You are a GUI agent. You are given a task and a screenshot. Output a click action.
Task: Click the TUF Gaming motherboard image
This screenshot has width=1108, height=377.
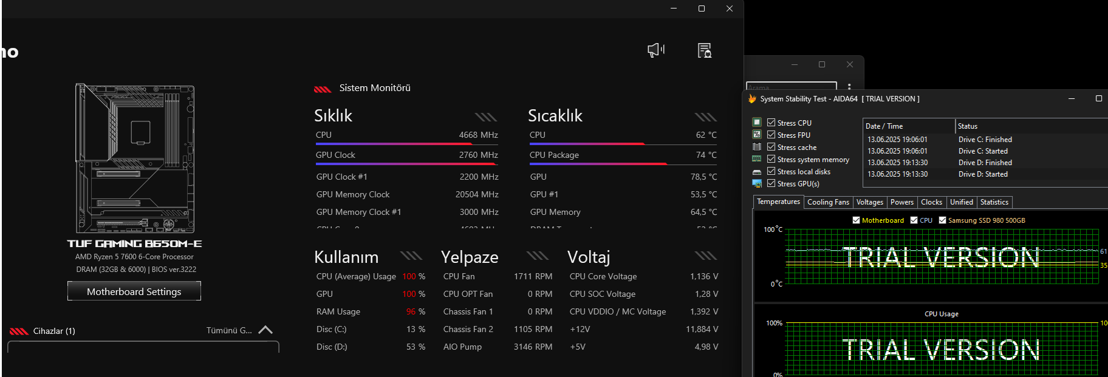135,158
